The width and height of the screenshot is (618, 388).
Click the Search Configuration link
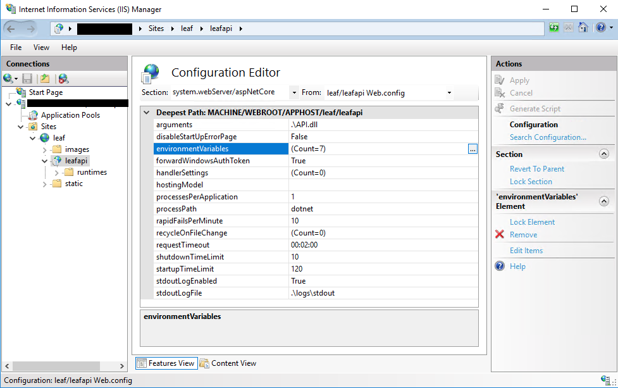pos(548,137)
